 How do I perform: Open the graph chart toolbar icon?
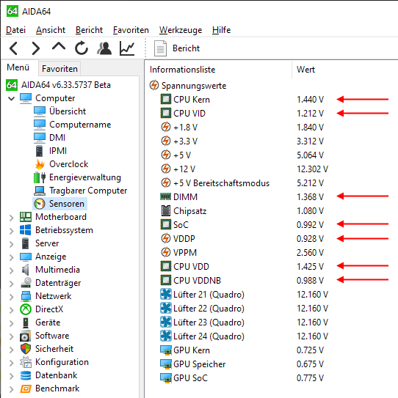[x=127, y=48]
